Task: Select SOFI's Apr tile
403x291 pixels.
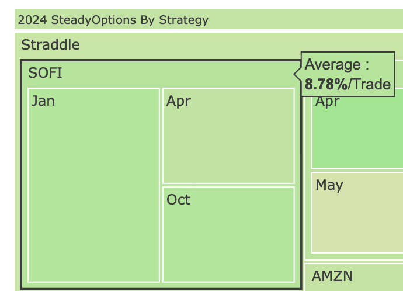Action: pos(228,136)
